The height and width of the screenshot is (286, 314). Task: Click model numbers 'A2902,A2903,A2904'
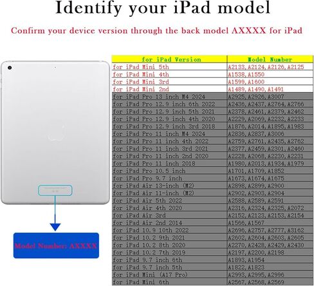[x=256, y=193]
